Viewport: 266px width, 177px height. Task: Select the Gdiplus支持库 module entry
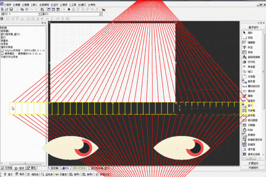[23, 50]
